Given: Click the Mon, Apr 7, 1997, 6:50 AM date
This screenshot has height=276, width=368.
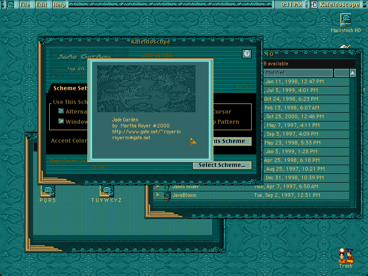Looking at the screenshot, I should coord(287,187).
